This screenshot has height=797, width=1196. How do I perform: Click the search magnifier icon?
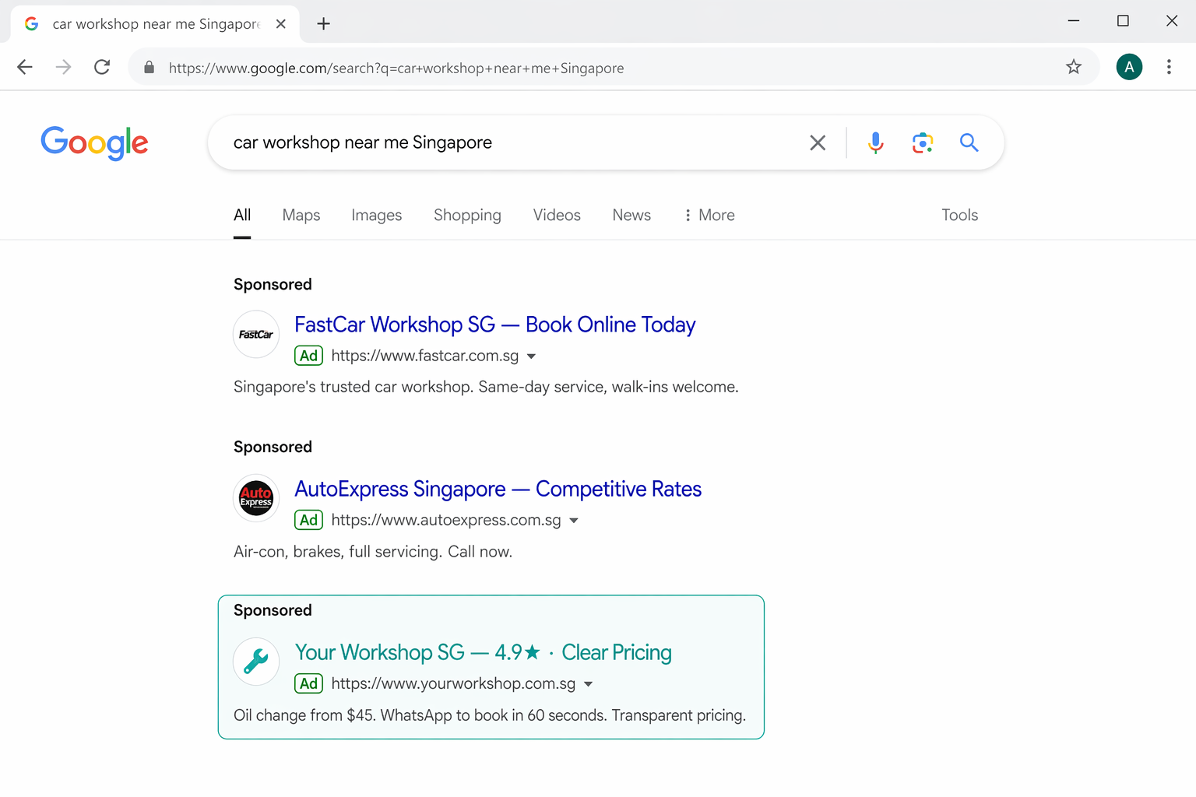(969, 142)
